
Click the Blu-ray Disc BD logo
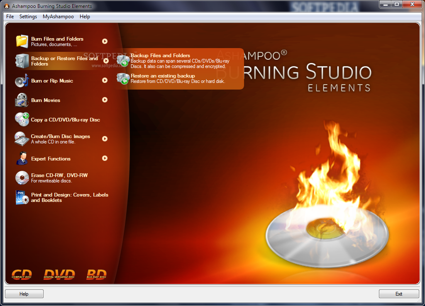[96, 274]
